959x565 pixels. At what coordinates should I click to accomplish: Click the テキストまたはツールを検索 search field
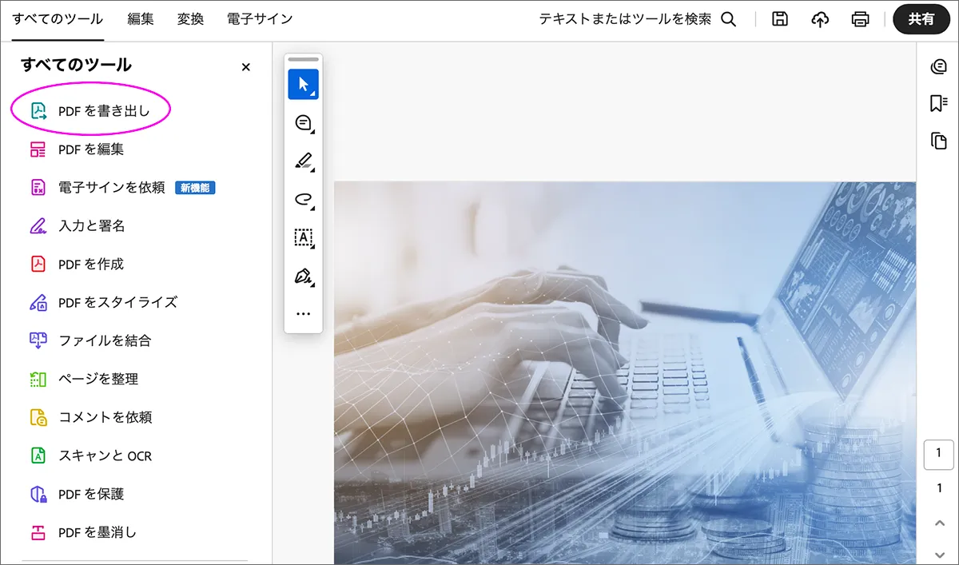point(625,19)
